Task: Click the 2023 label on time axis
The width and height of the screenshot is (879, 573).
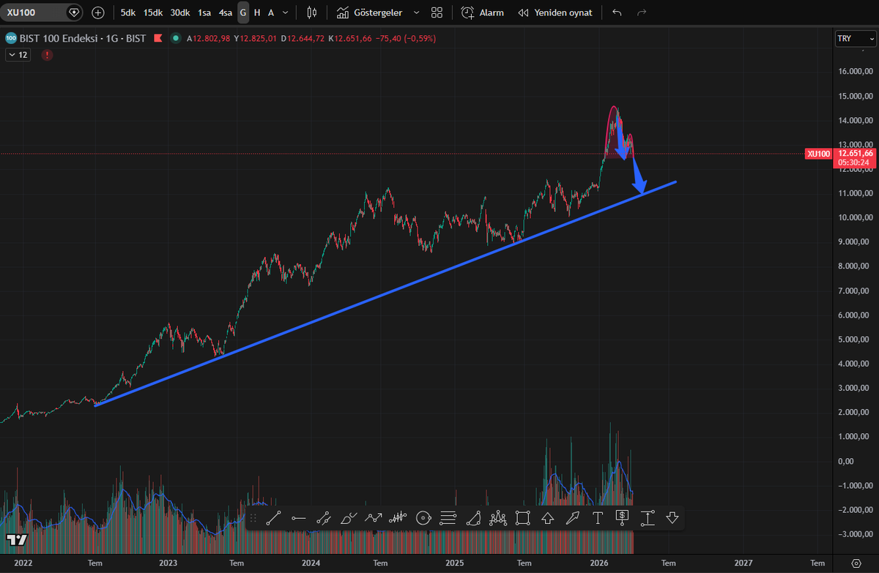Action: tap(168, 563)
